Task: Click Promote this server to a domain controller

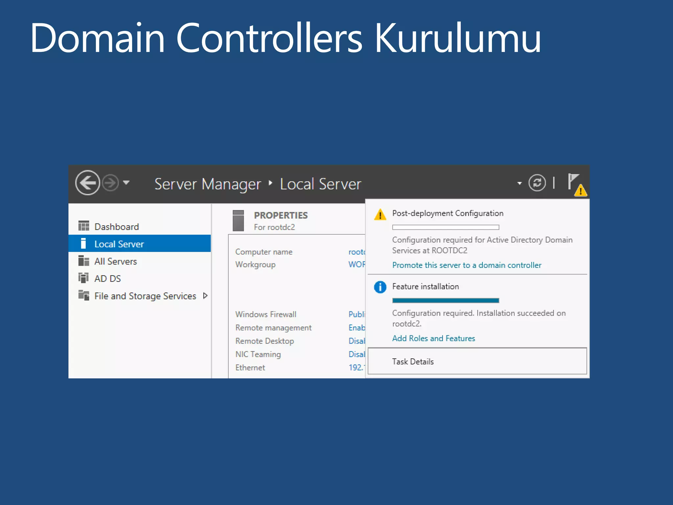Action: tap(467, 265)
